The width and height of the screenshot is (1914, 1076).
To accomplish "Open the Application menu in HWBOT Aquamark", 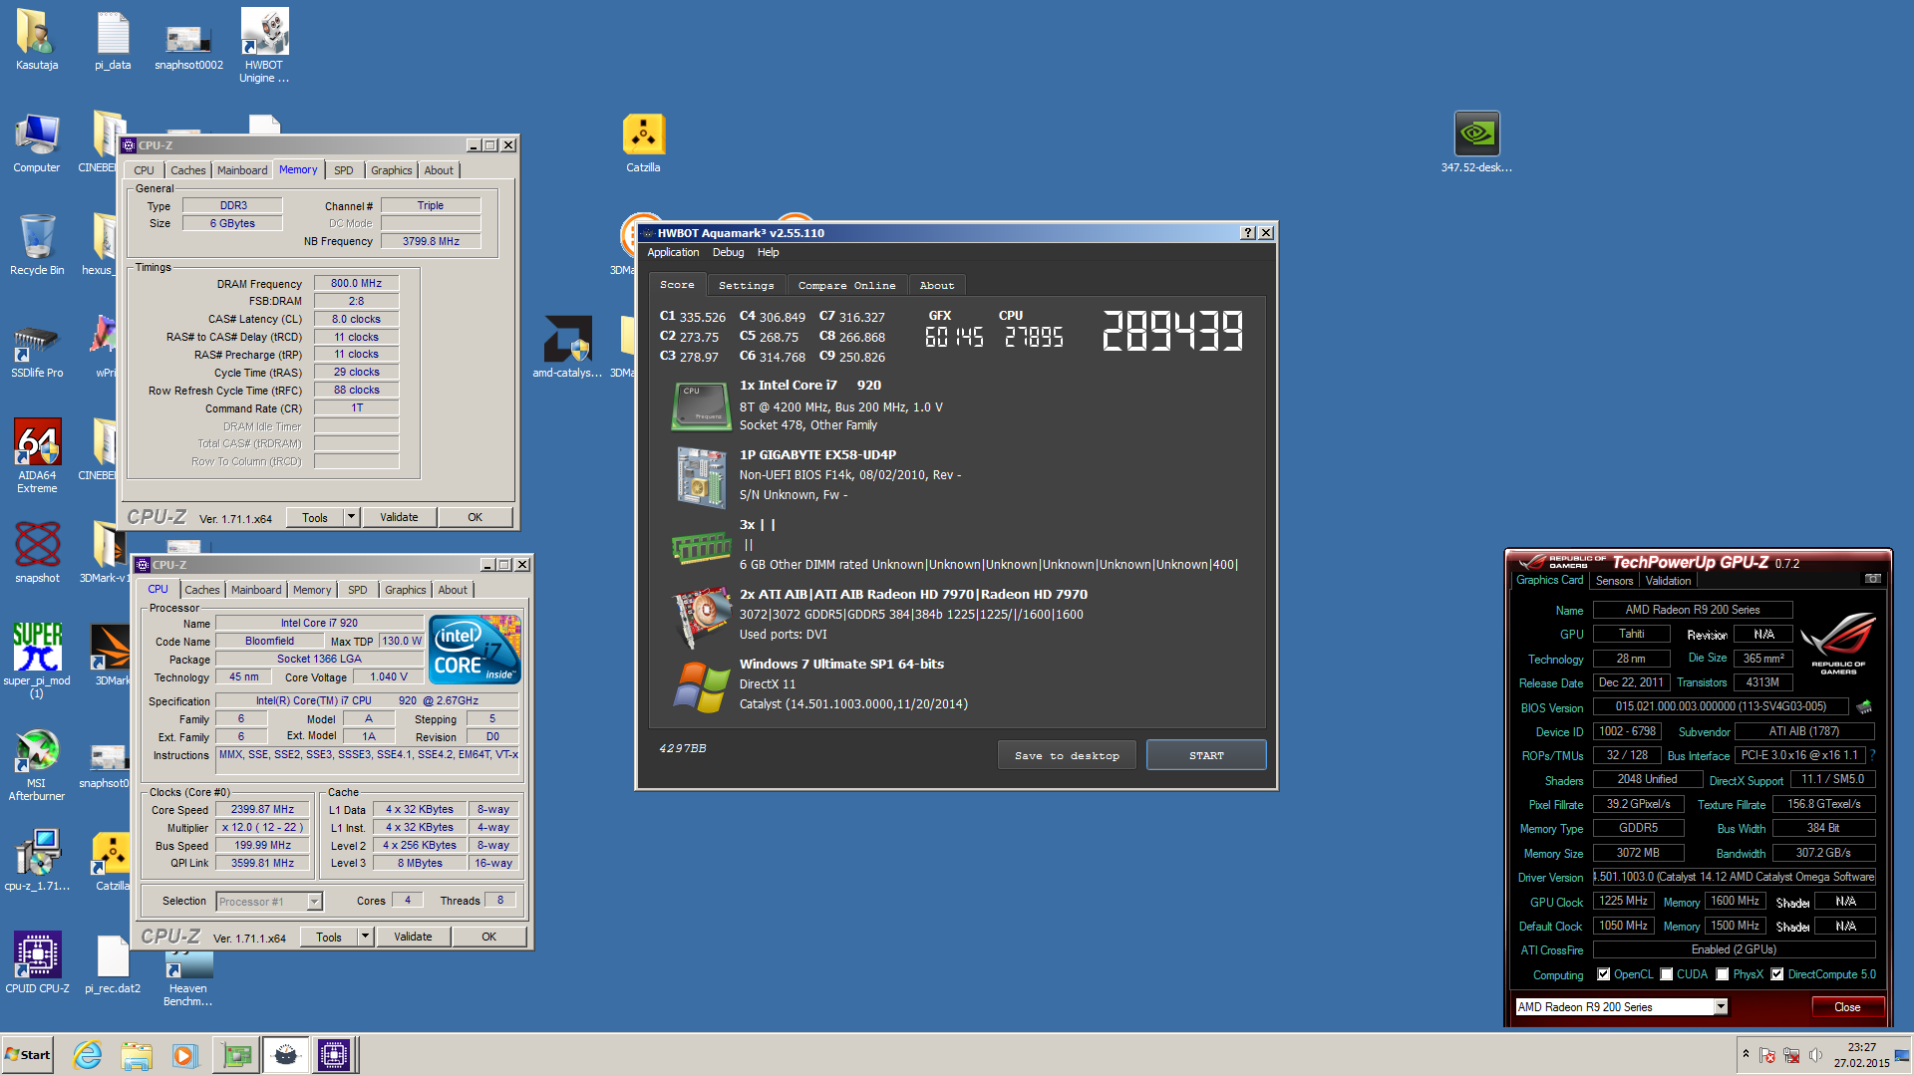I will pyautogui.click(x=673, y=253).
